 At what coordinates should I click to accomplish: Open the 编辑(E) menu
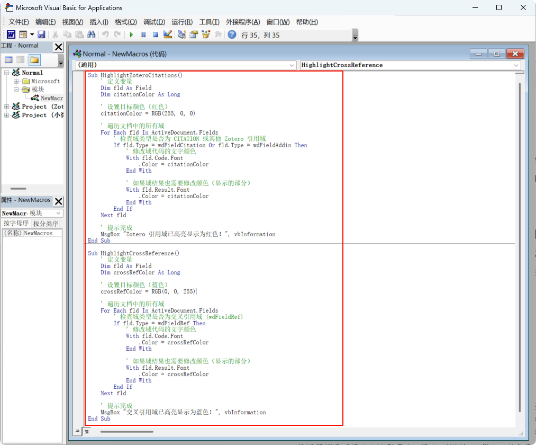[x=46, y=22]
